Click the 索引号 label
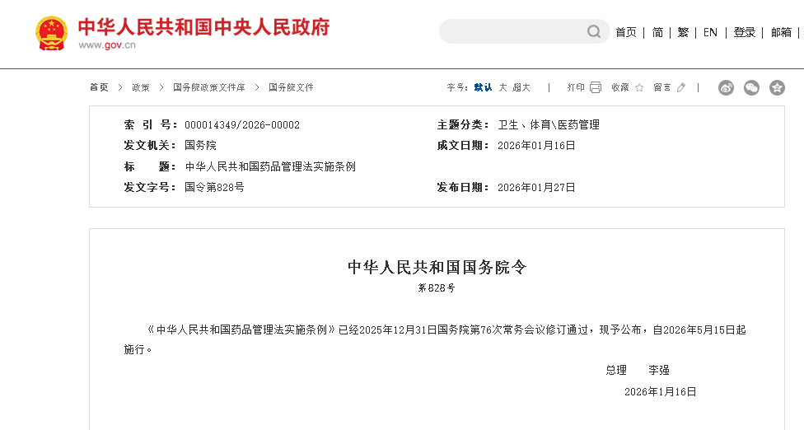The width and height of the screenshot is (804, 430). [151, 125]
